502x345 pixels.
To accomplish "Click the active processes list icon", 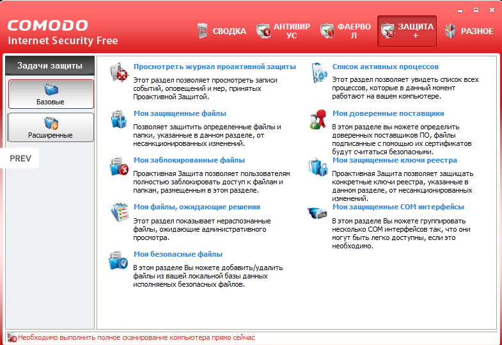I will [x=319, y=72].
